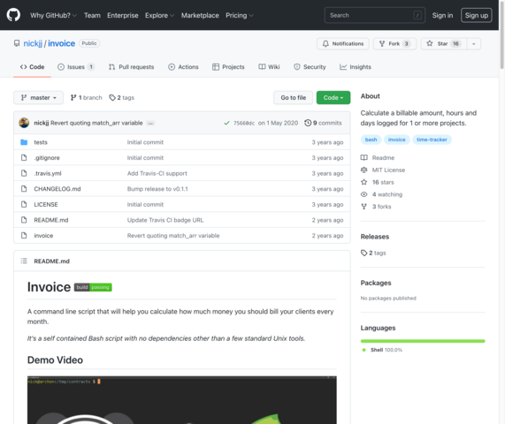Click the Sign up button
This screenshot has height=424, width=505.
477,15
